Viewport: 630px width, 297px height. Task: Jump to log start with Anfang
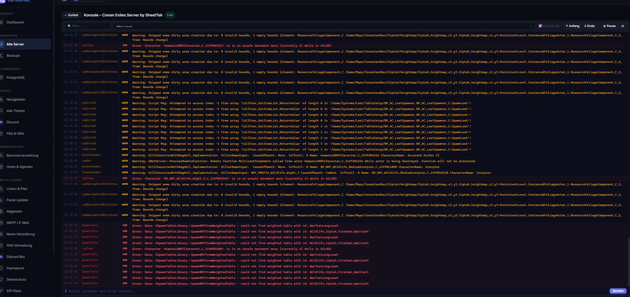572,26
